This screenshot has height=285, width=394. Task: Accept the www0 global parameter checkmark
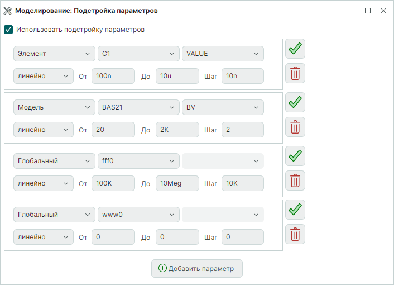295,210
